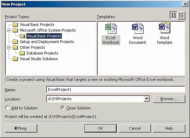This screenshot has width=190, height=138.
Task: Select Visual Studio Solutions in the tree
Action: [39, 59]
